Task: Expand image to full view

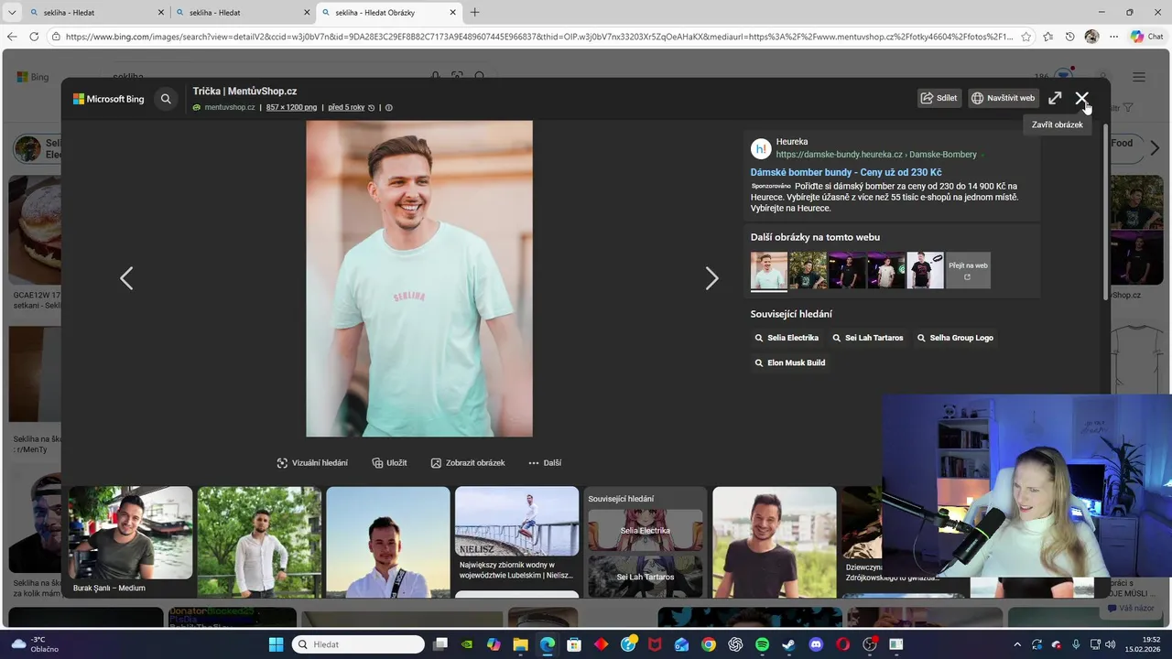Action: pos(1055,98)
